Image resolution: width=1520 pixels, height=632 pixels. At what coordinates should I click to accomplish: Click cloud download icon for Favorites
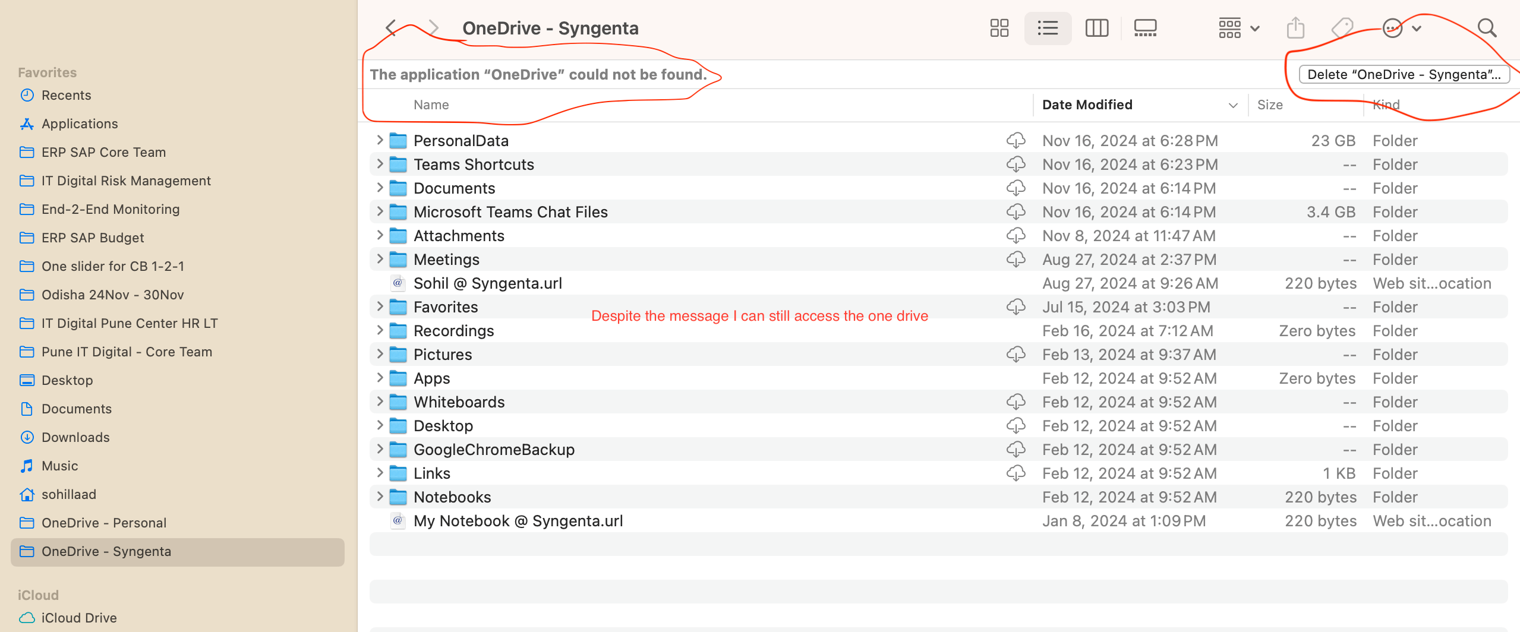point(1016,306)
